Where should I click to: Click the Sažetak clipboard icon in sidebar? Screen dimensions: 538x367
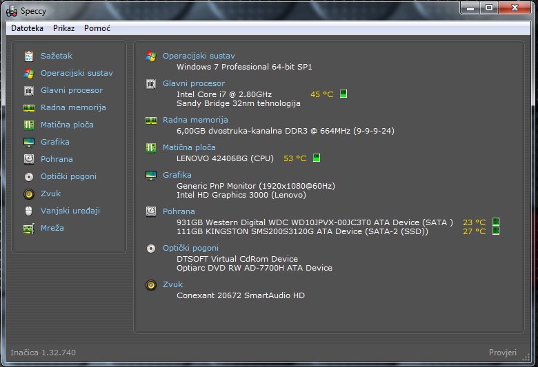point(29,56)
